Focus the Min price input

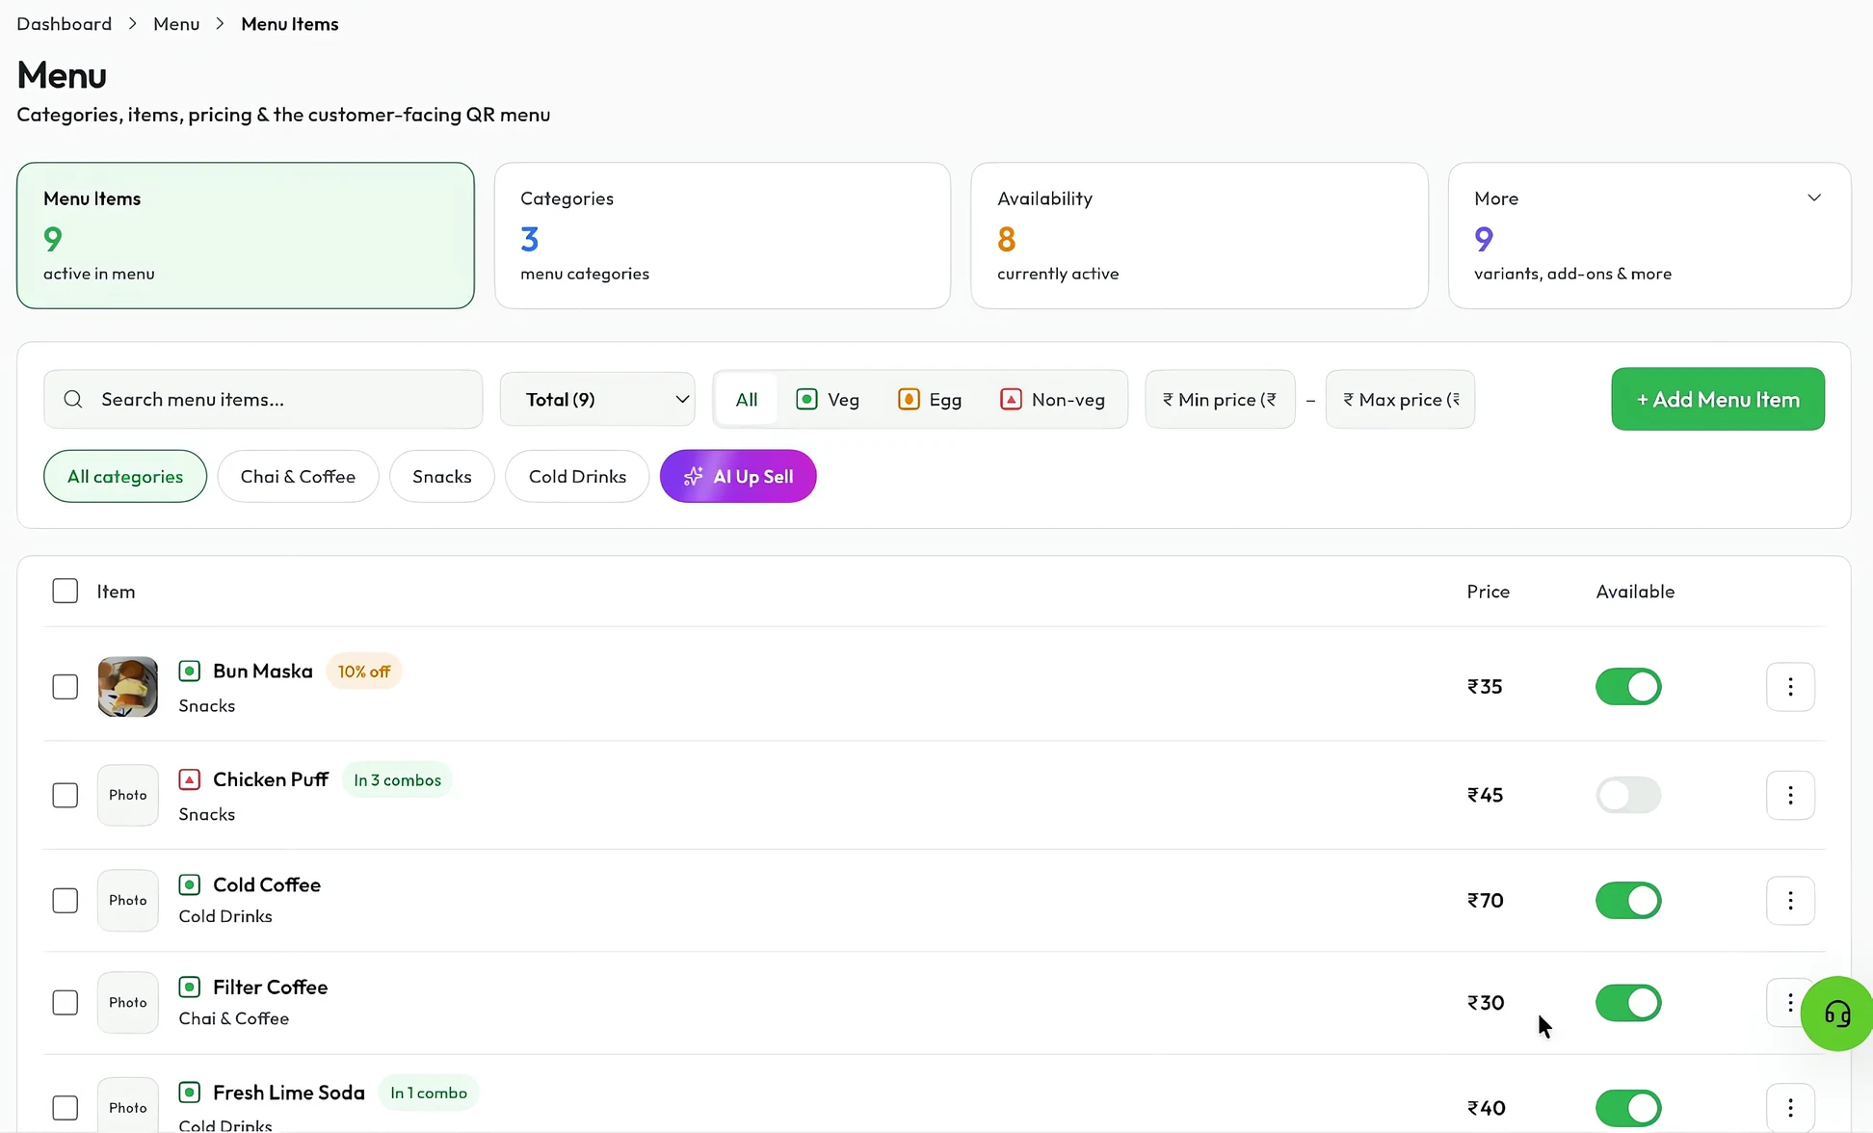1220,399
